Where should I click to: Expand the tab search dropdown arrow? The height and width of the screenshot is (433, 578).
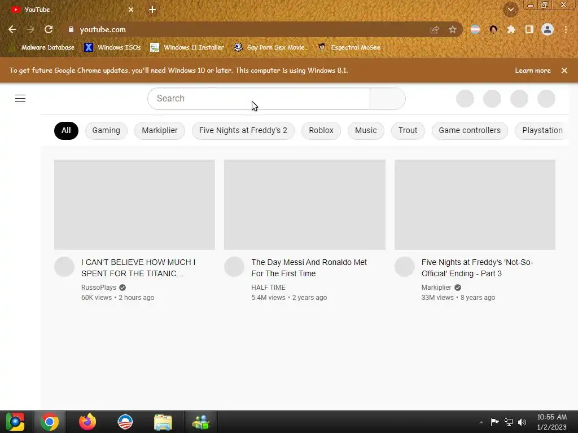coord(511,10)
